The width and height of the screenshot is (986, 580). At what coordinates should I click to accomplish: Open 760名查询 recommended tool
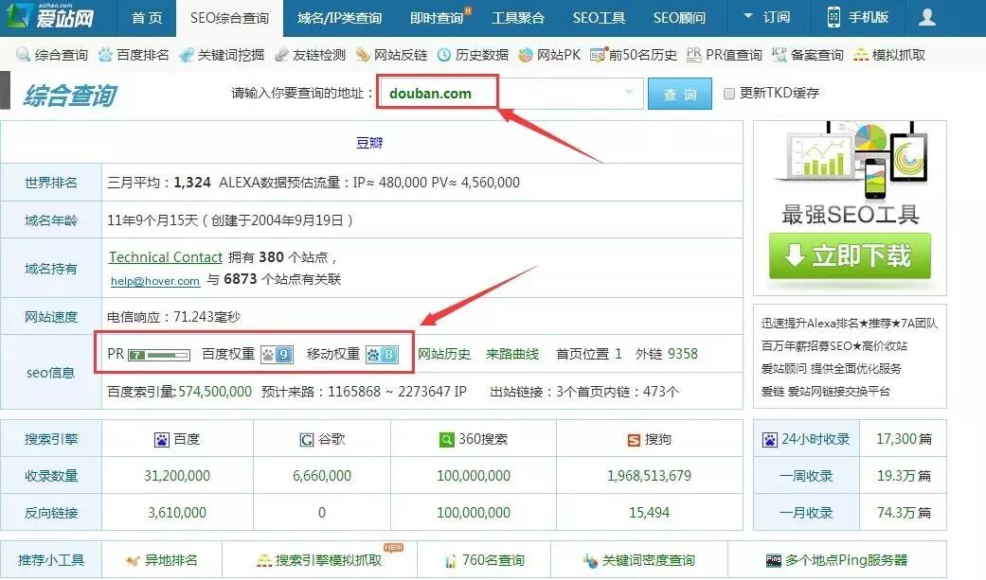pos(484,560)
